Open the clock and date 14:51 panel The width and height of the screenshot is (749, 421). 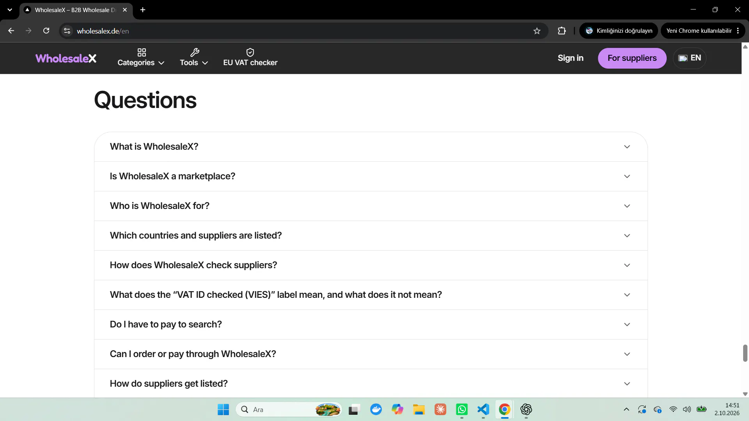(727, 409)
